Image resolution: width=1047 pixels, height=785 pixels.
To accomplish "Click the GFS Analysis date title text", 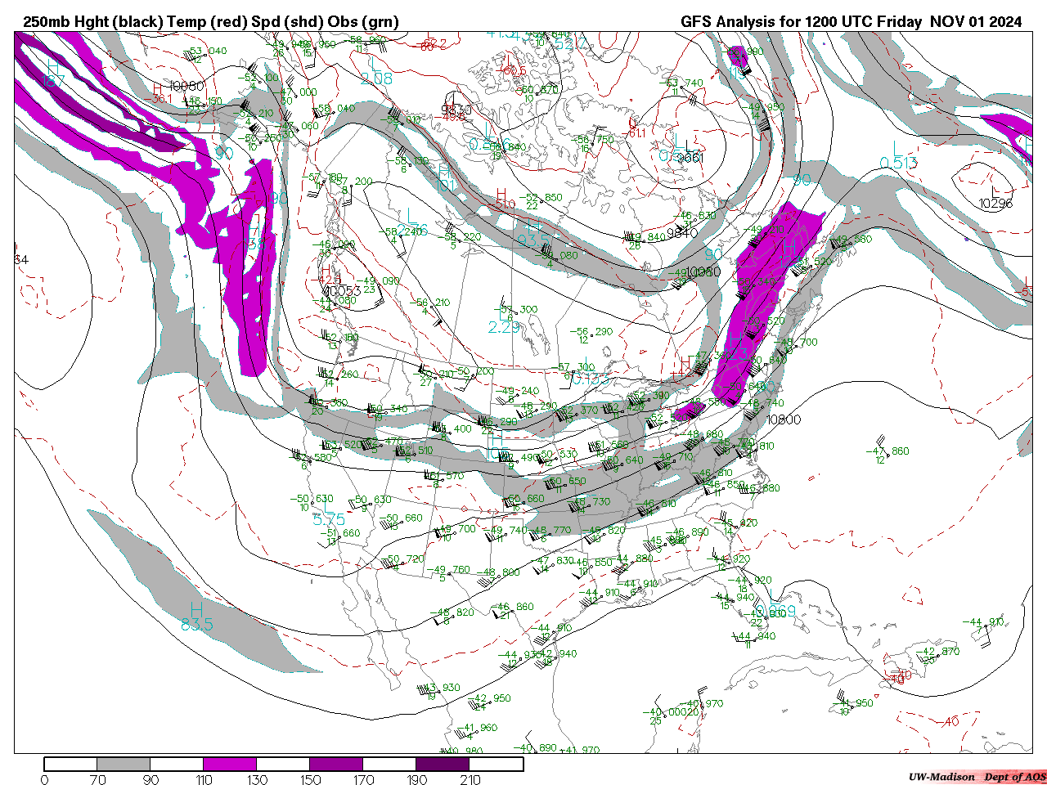I will [851, 22].
